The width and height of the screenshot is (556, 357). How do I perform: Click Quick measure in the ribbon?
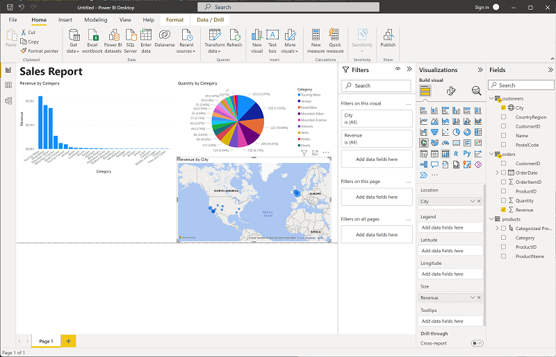pyautogui.click(x=335, y=41)
